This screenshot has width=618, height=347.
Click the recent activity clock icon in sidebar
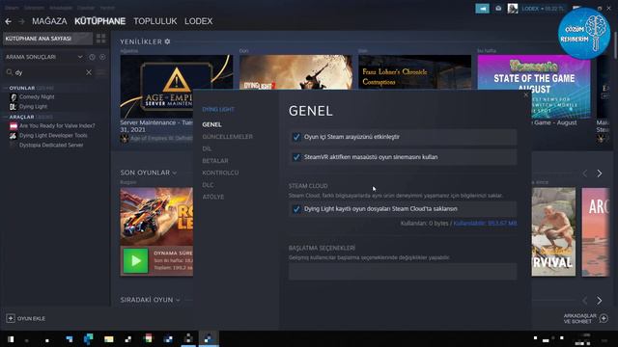(x=92, y=57)
